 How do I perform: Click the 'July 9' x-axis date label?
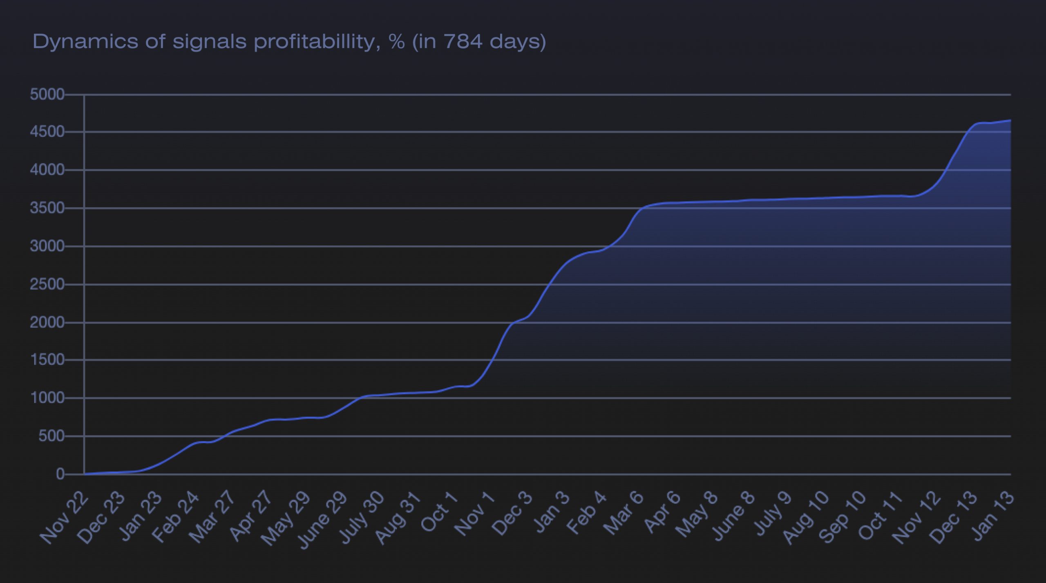(773, 513)
